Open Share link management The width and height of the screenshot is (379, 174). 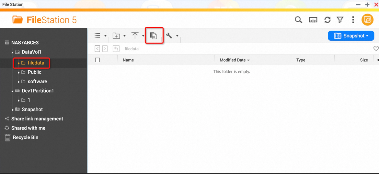[37, 118]
